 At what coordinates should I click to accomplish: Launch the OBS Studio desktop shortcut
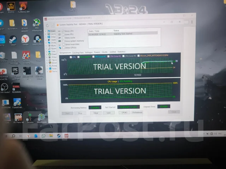click(x=5, y=88)
